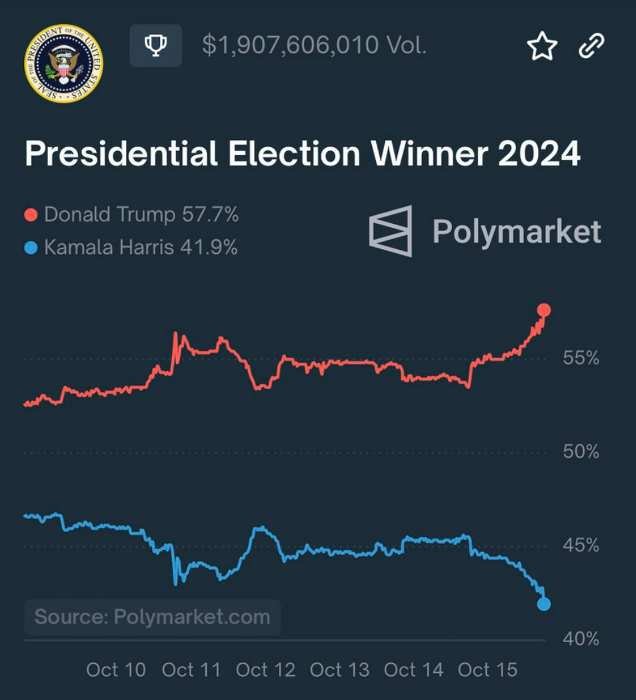
Task: Click the blue endpoint marker on Harris line
Action: tap(543, 604)
